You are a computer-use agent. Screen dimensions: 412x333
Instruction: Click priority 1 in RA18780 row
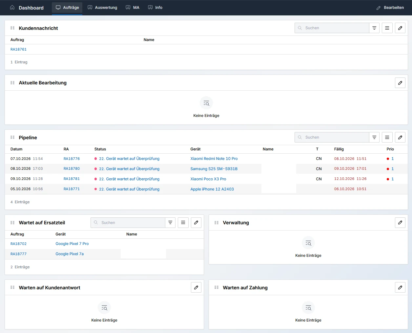392,169
